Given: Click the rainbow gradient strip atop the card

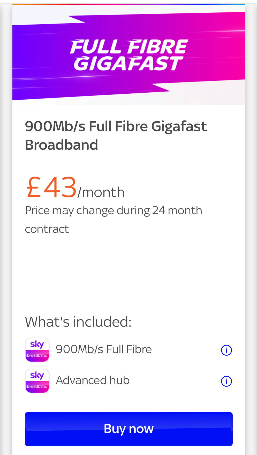Looking at the screenshot, I should 128,4.
